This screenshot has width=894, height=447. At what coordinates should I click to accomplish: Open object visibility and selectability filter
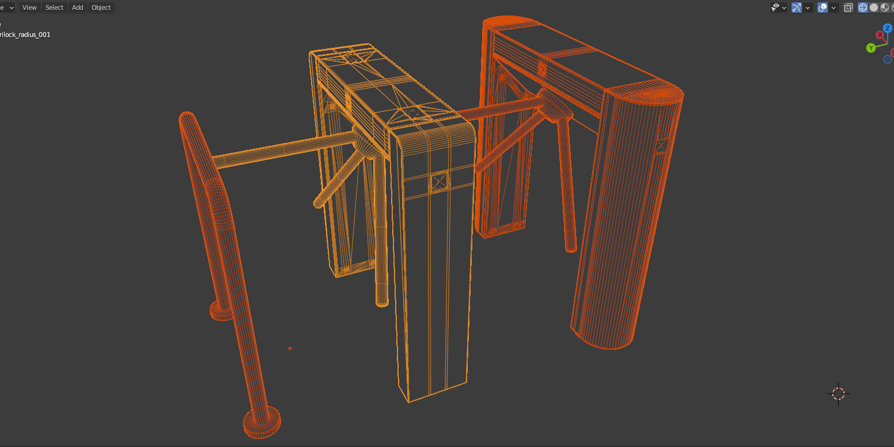coord(779,7)
